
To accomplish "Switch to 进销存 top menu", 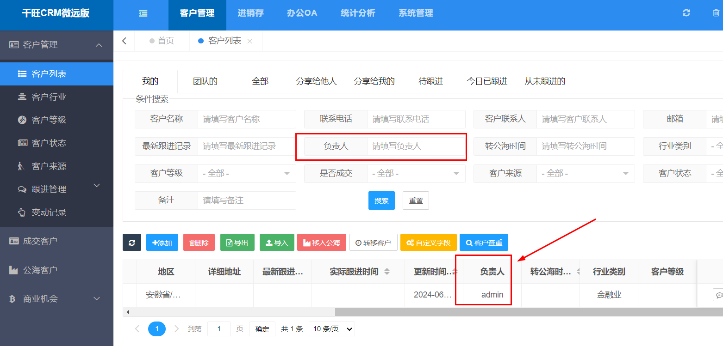I will pos(250,13).
